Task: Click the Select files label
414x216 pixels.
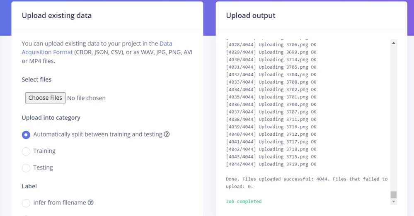Action: [36, 79]
